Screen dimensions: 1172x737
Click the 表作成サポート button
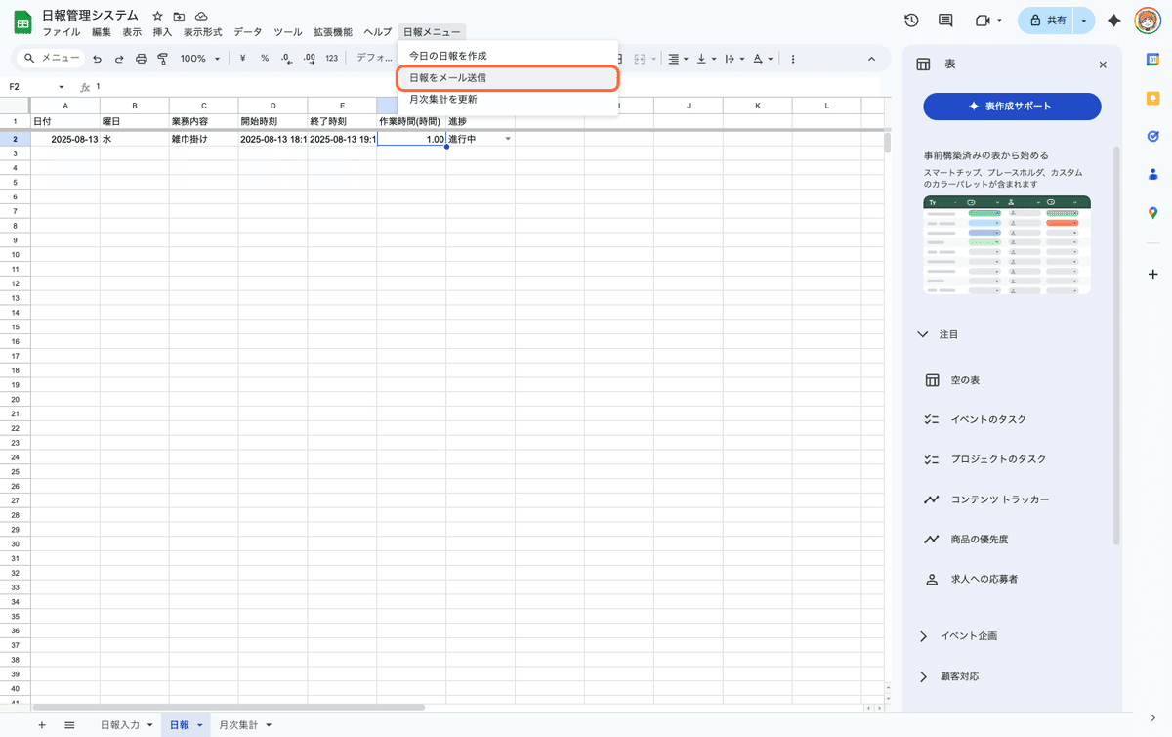tap(1012, 106)
